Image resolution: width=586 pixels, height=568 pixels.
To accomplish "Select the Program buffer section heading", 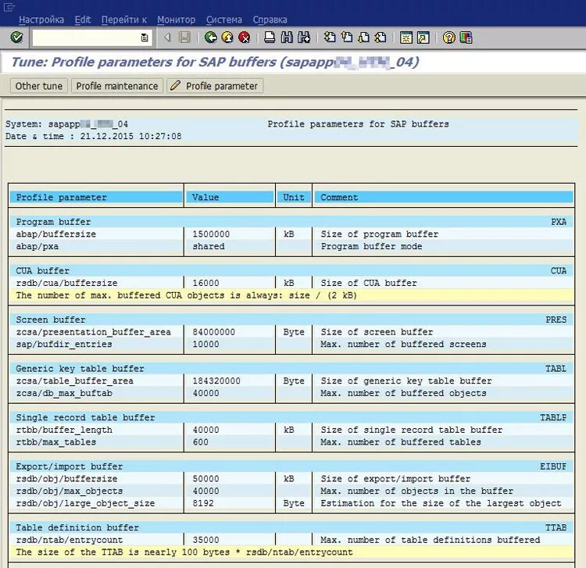I will point(53,222).
